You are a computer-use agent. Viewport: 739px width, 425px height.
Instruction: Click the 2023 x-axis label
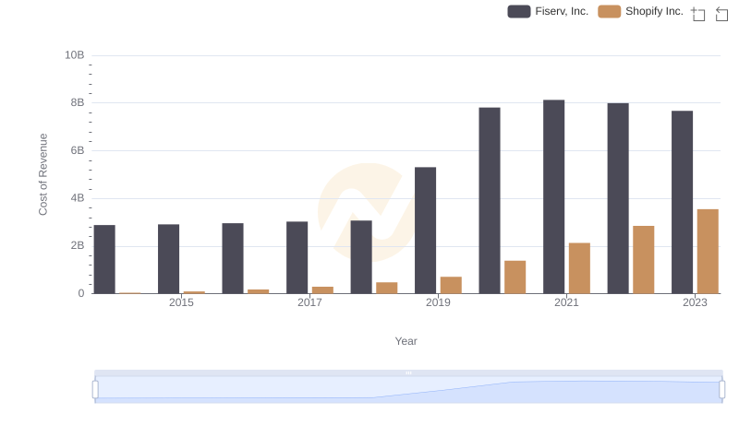coord(695,302)
